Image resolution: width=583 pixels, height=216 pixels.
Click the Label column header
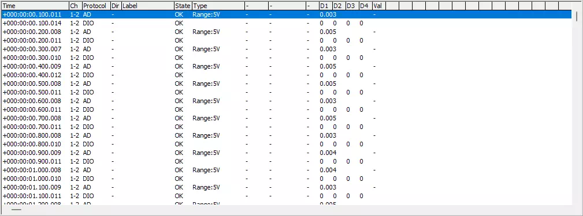[147, 6]
